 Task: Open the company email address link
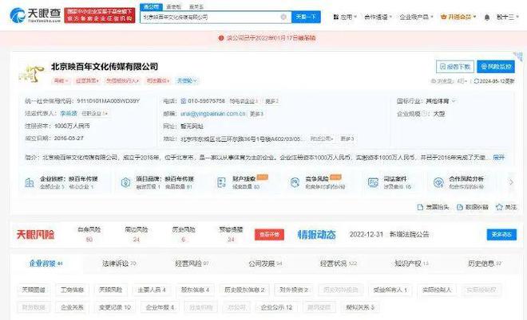213,114
